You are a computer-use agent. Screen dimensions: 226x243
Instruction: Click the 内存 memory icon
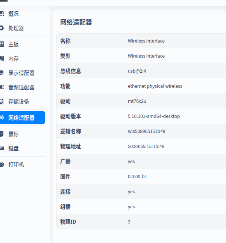[2, 58]
